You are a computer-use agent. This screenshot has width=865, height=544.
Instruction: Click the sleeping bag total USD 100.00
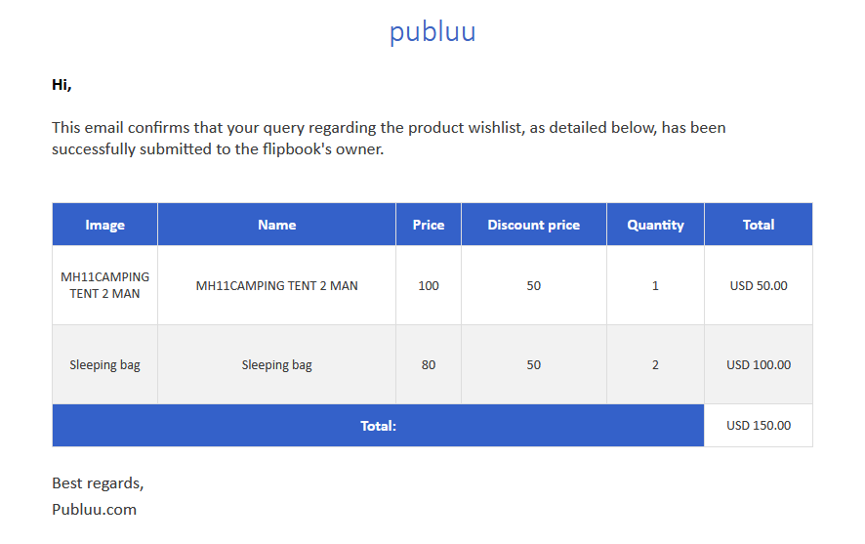click(x=759, y=364)
